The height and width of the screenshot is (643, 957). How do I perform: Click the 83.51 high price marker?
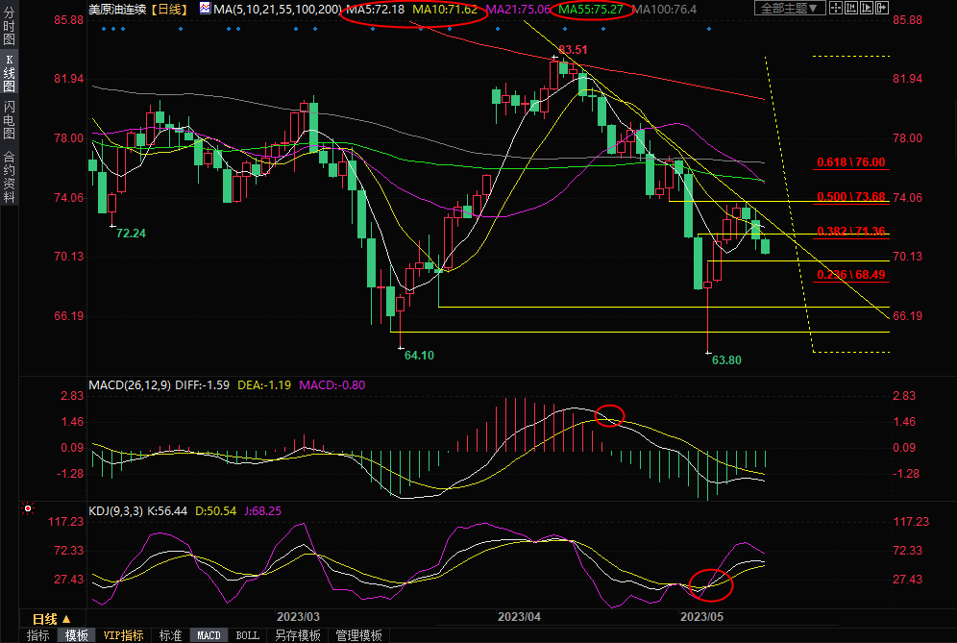[572, 49]
